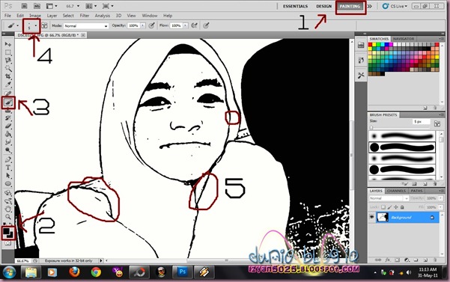Open the Window menu
Viewport: 450px width, 282px height.
tap(150, 16)
